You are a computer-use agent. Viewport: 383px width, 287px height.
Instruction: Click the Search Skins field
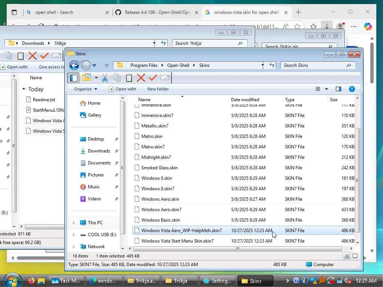click(318, 65)
